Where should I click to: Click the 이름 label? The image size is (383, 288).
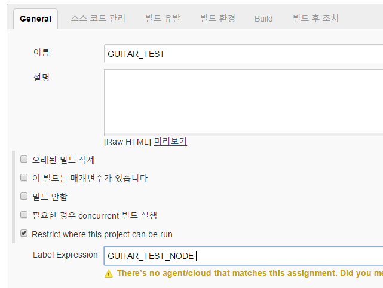point(41,52)
